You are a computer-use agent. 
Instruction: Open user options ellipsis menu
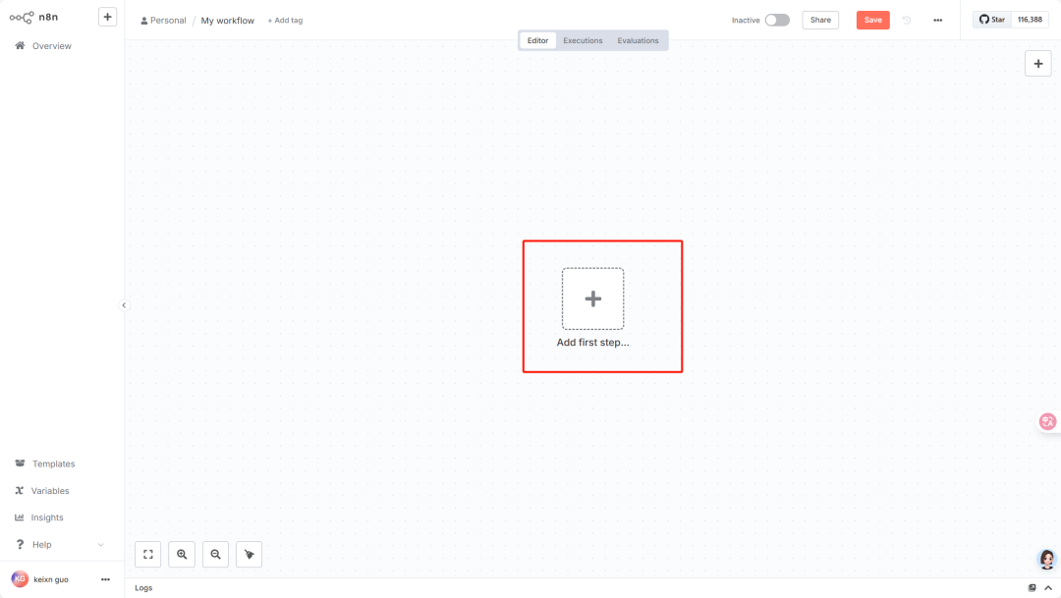pos(105,579)
